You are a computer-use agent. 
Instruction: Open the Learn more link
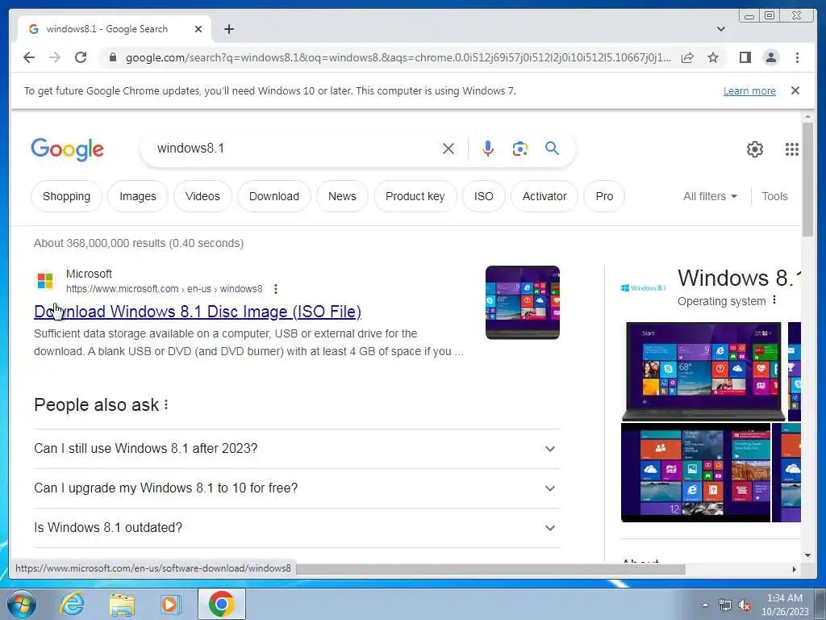tap(749, 90)
